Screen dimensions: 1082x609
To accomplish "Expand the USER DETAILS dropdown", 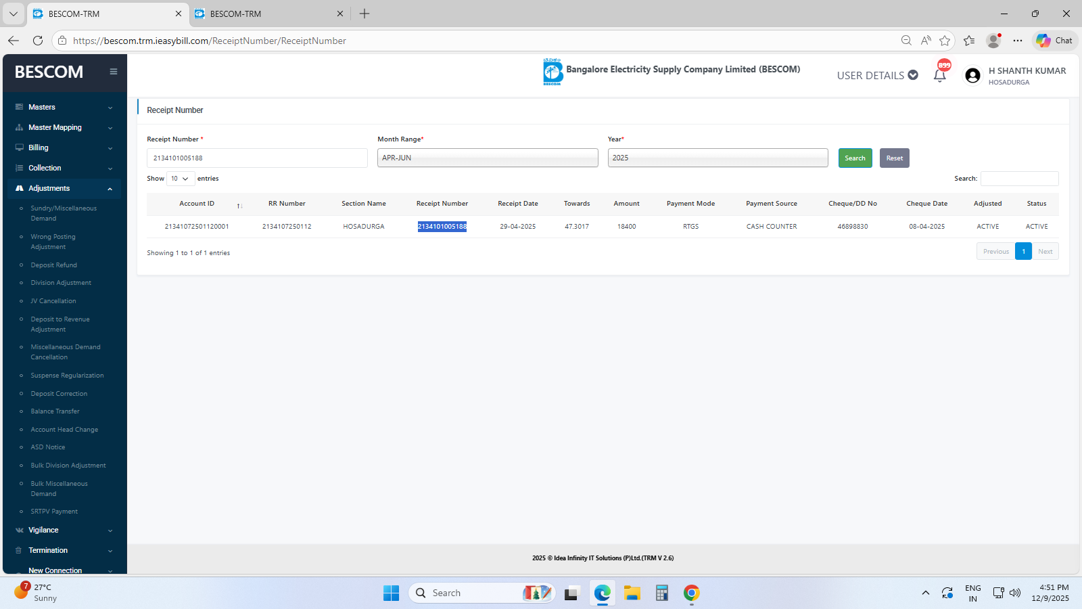I will point(877,75).
